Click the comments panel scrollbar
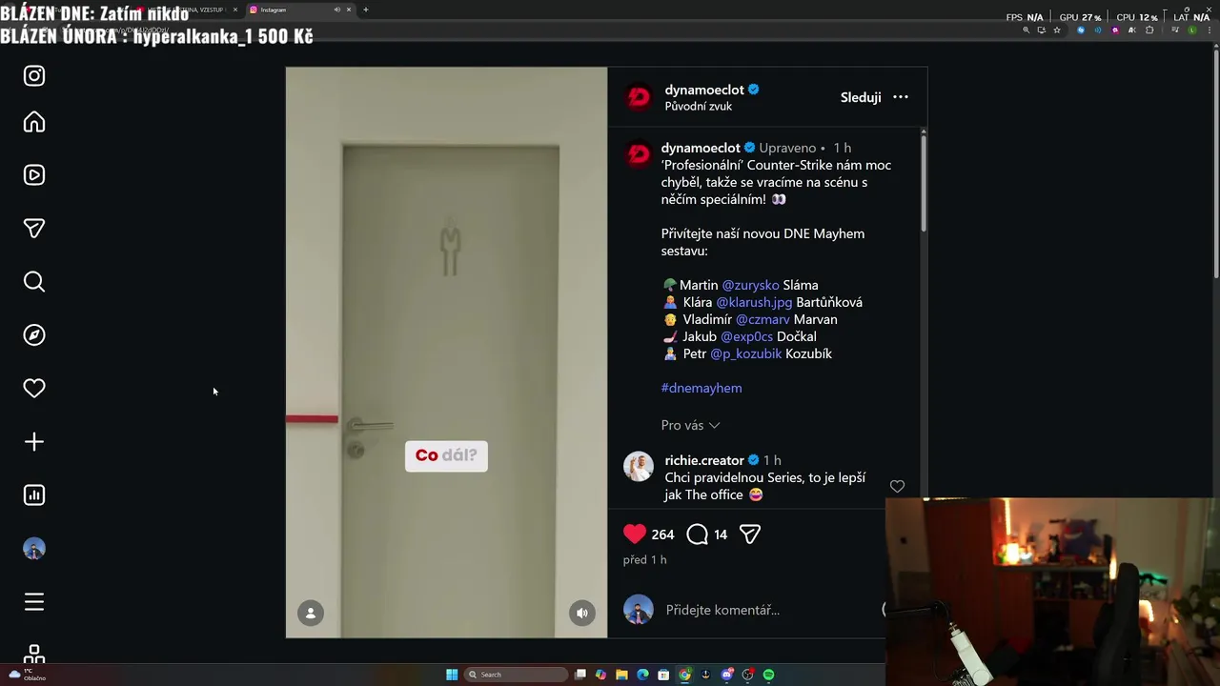The width and height of the screenshot is (1220, 686). 923,181
